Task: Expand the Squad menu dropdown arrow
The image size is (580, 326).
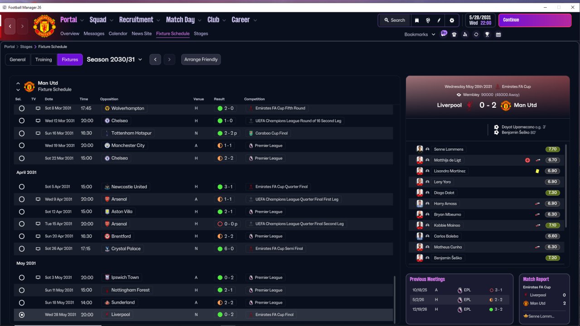Action: (x=111, y=20)
